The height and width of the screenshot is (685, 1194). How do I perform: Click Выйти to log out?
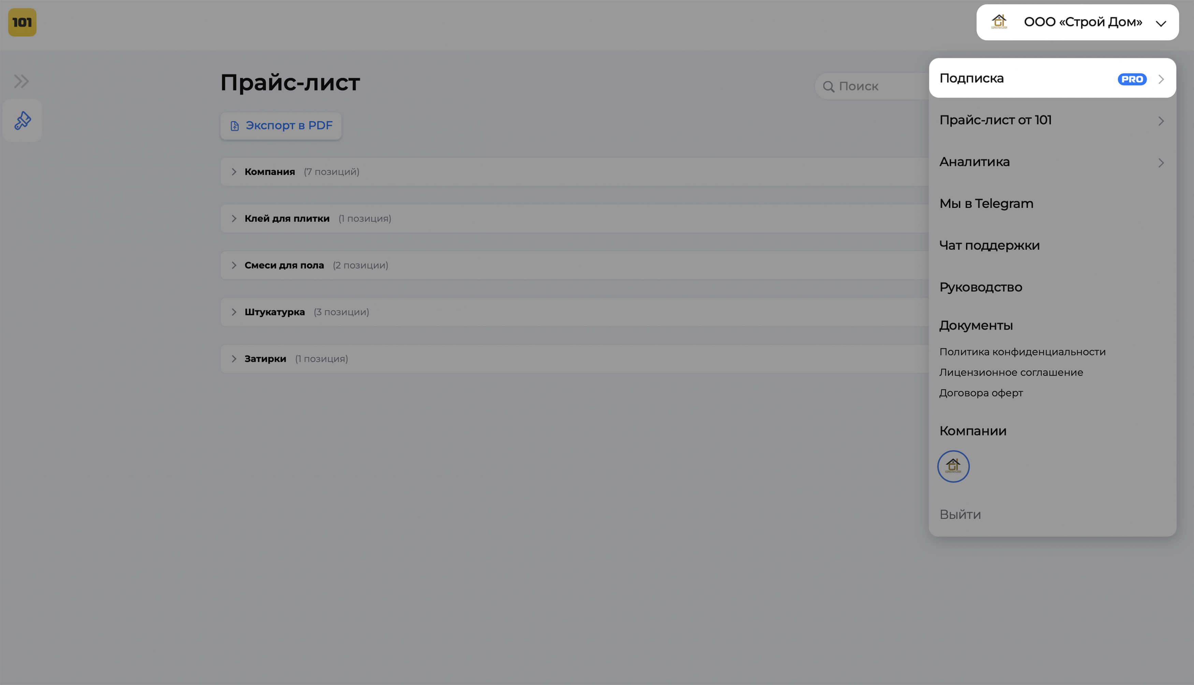[960, 514]
